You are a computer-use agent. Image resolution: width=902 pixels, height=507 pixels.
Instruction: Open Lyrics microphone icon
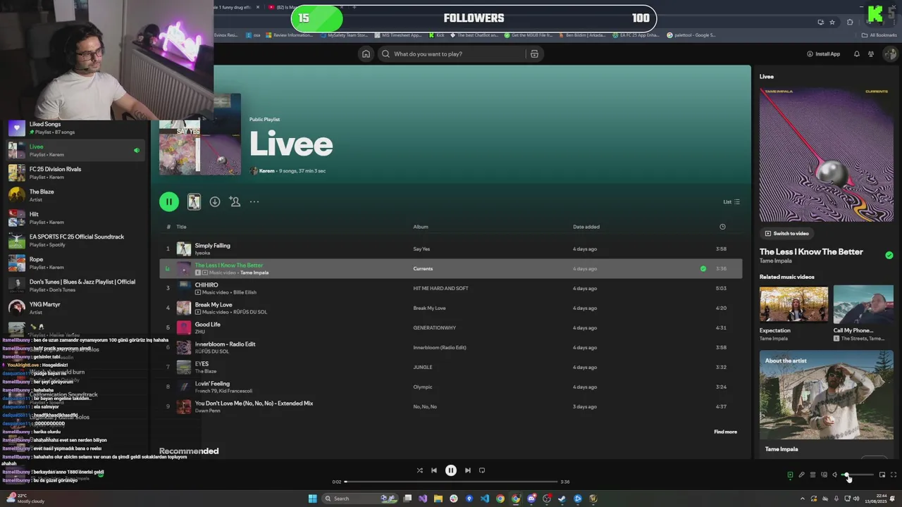(801, 475)
